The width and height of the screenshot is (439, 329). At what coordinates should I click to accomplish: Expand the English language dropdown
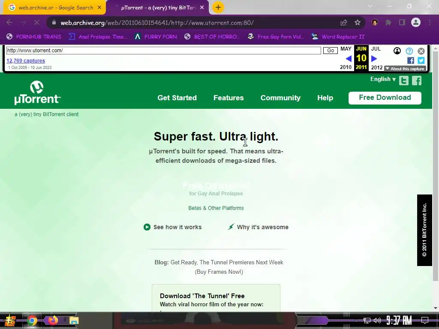(383, 79)
